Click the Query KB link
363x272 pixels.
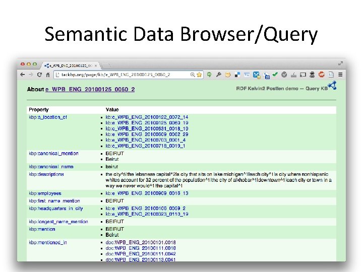click(x=317, y=89)
